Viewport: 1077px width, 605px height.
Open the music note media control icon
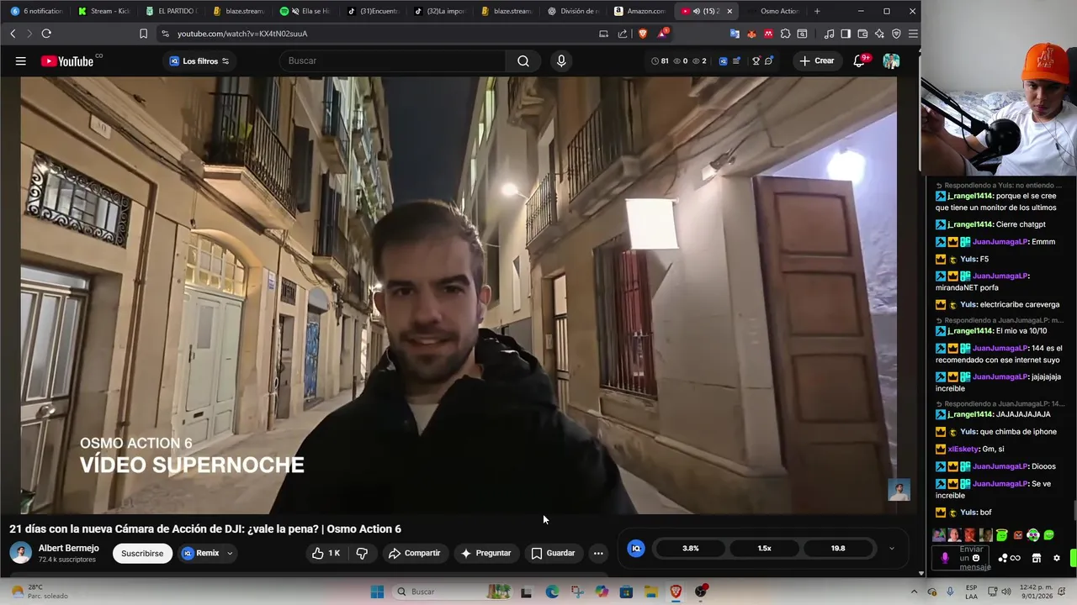pyautogui.click(x=829, y=34)
